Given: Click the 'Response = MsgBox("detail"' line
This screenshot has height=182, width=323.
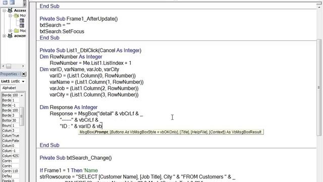Looking at the screenshot, I should (96, 114).
